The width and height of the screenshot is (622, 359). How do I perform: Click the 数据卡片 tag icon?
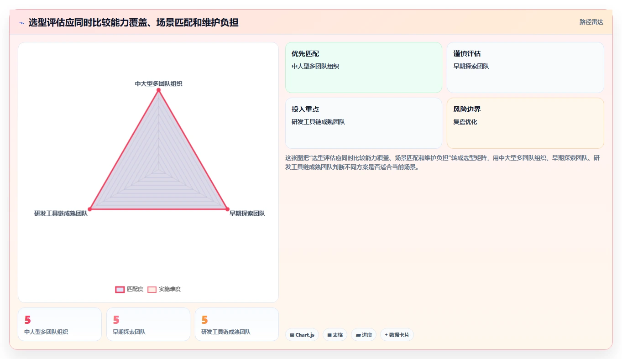386,335
